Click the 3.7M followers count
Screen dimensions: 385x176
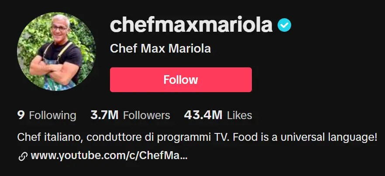coord(104,115)
